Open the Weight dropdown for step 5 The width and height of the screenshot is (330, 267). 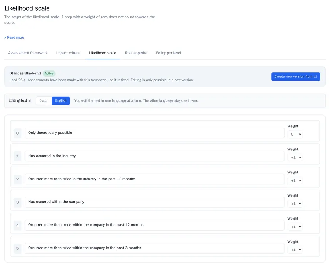pos(295,250)
